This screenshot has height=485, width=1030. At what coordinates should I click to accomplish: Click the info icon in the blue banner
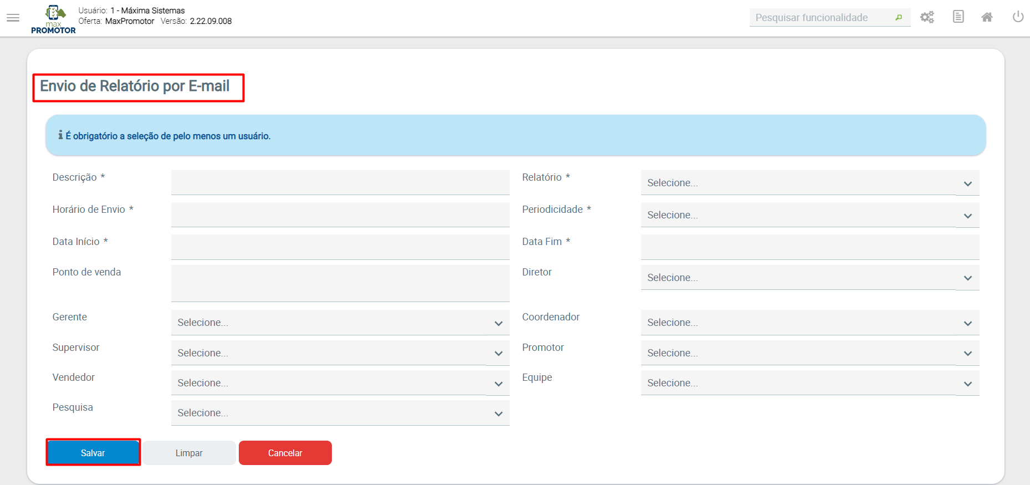60,135
